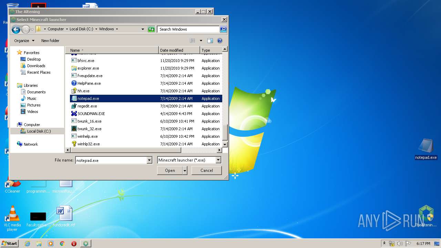The width and height of the screenshot is (441, 248).
Task: Click the Search Windows input field
Action: click(x=188, y=29)
